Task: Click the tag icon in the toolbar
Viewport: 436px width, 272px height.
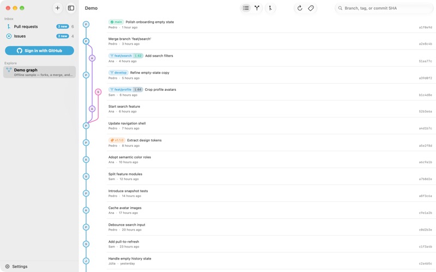Action: [311, 8]
